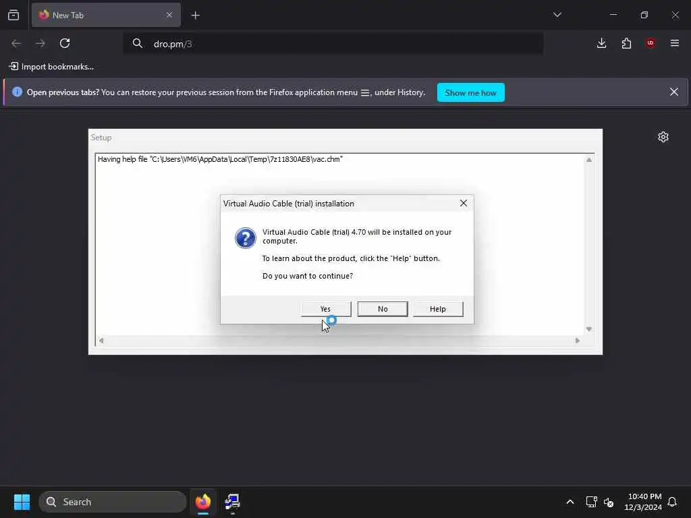Close the New Tab tab
The width and height of the screenshot is (691, 518).
[169, 15]
